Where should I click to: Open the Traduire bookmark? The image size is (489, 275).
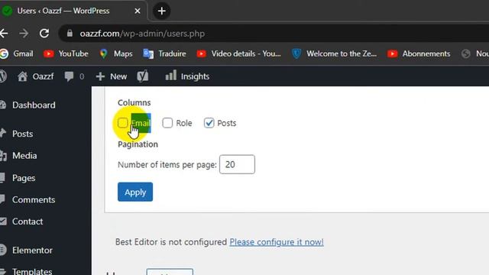point(164,53)
